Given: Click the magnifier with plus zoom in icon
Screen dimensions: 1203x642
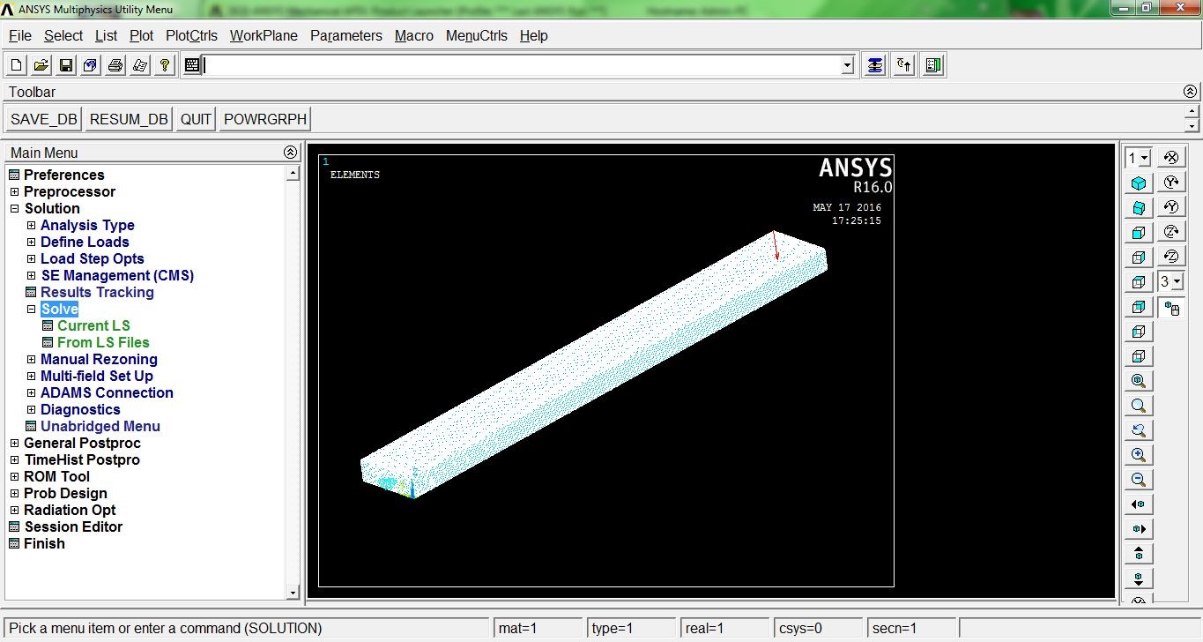Looking at the screenshot, I should point(1139,455).
